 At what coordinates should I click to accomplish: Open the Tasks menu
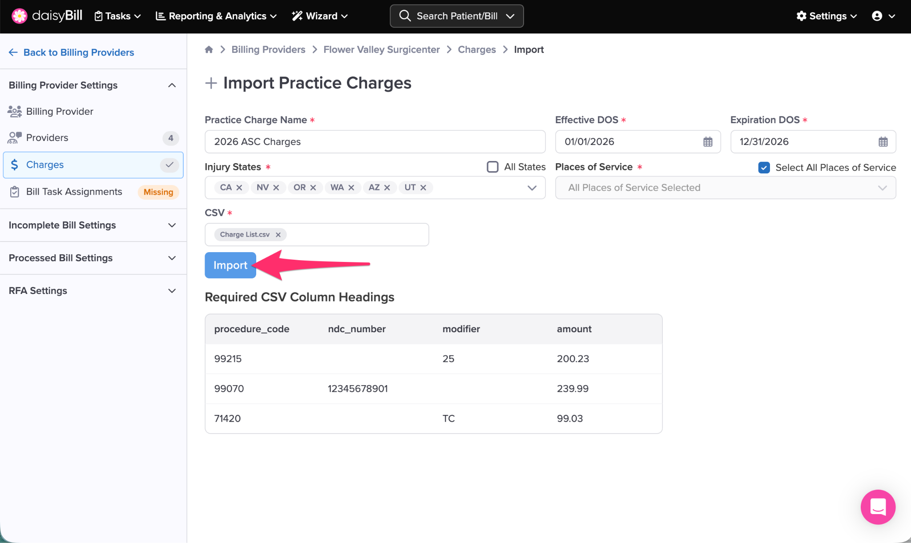[117, 16]
